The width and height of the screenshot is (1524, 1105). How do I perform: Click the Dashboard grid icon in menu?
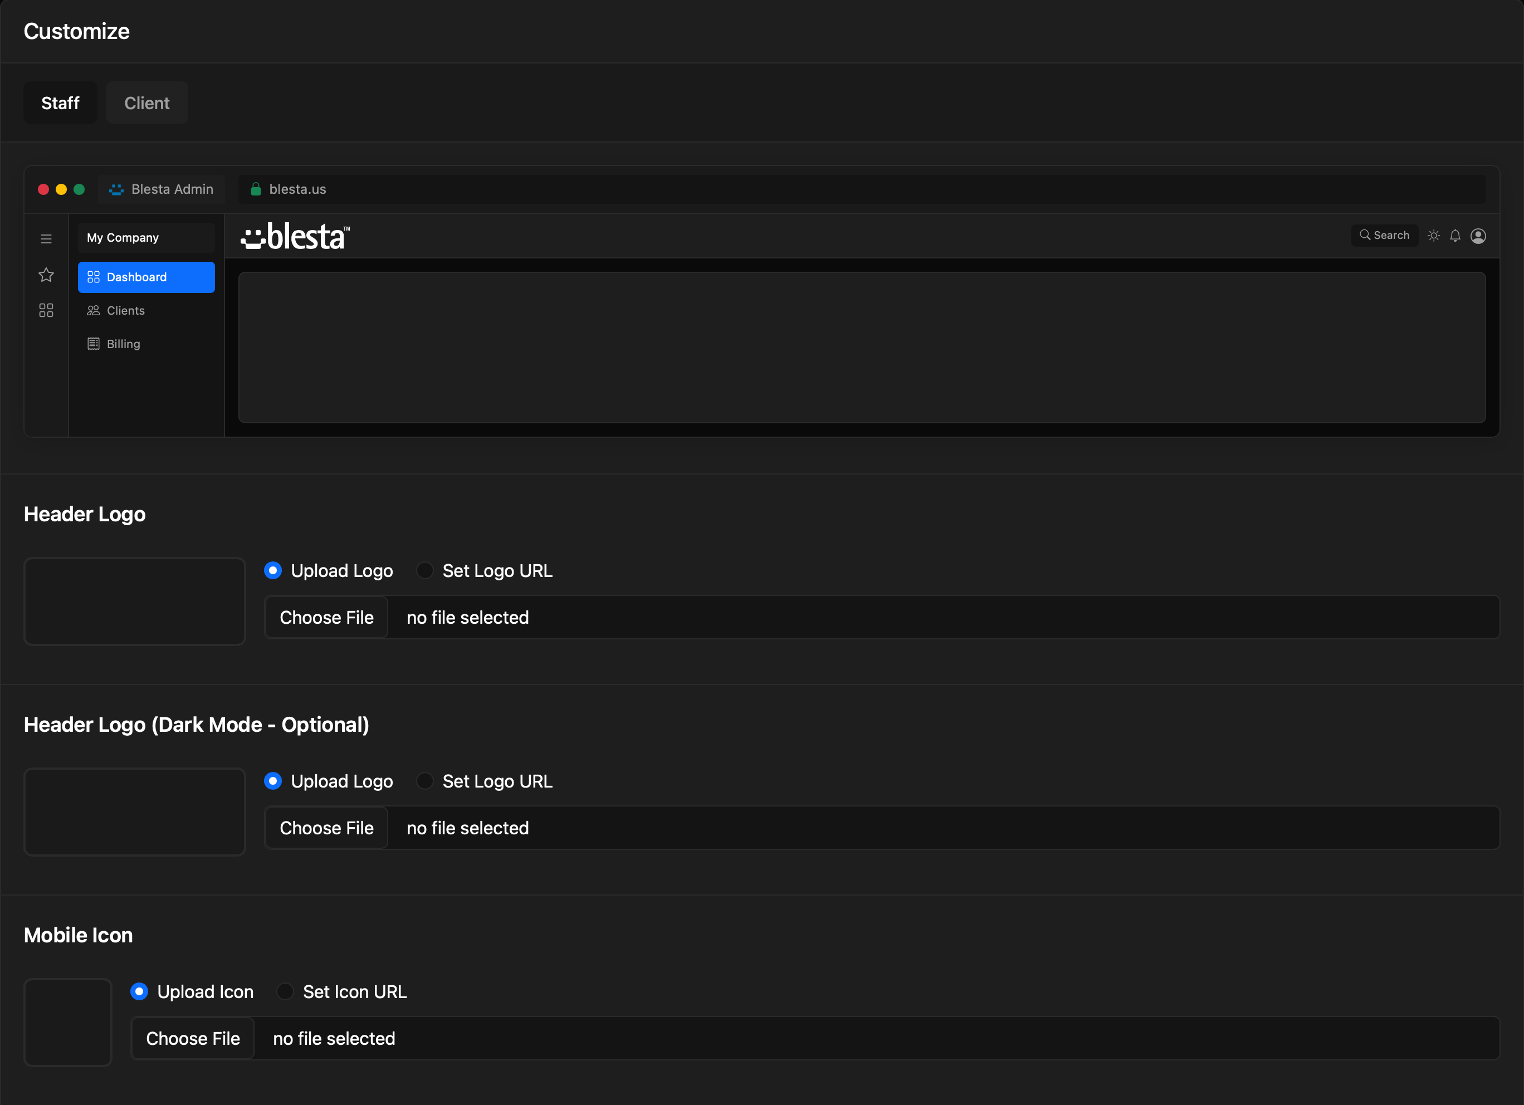[x=94, y=277]
